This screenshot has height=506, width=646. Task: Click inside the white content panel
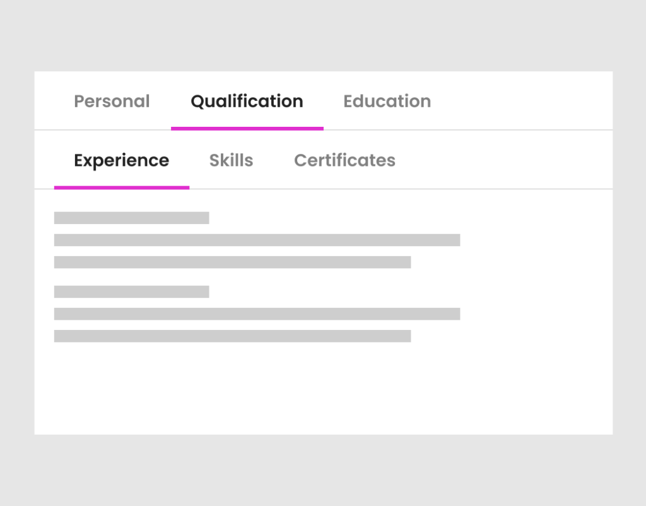point(536,284)
